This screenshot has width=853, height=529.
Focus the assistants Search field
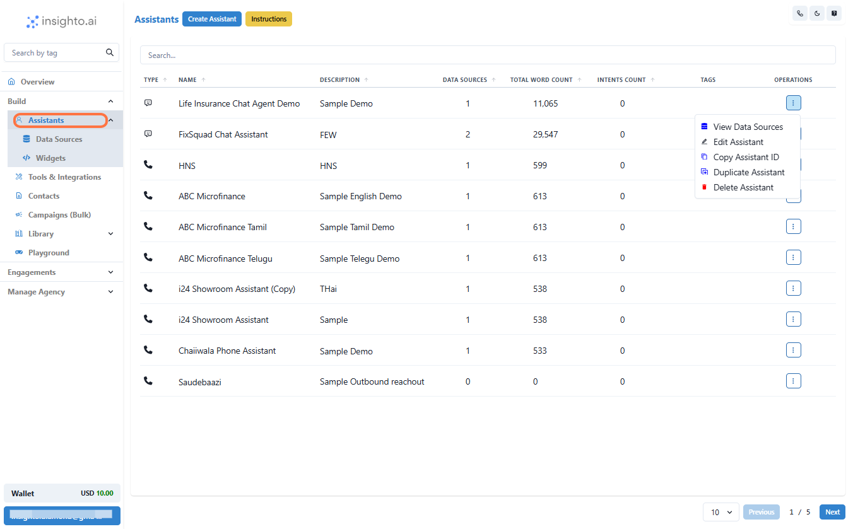pyautogui.click(x=488, y=55)
